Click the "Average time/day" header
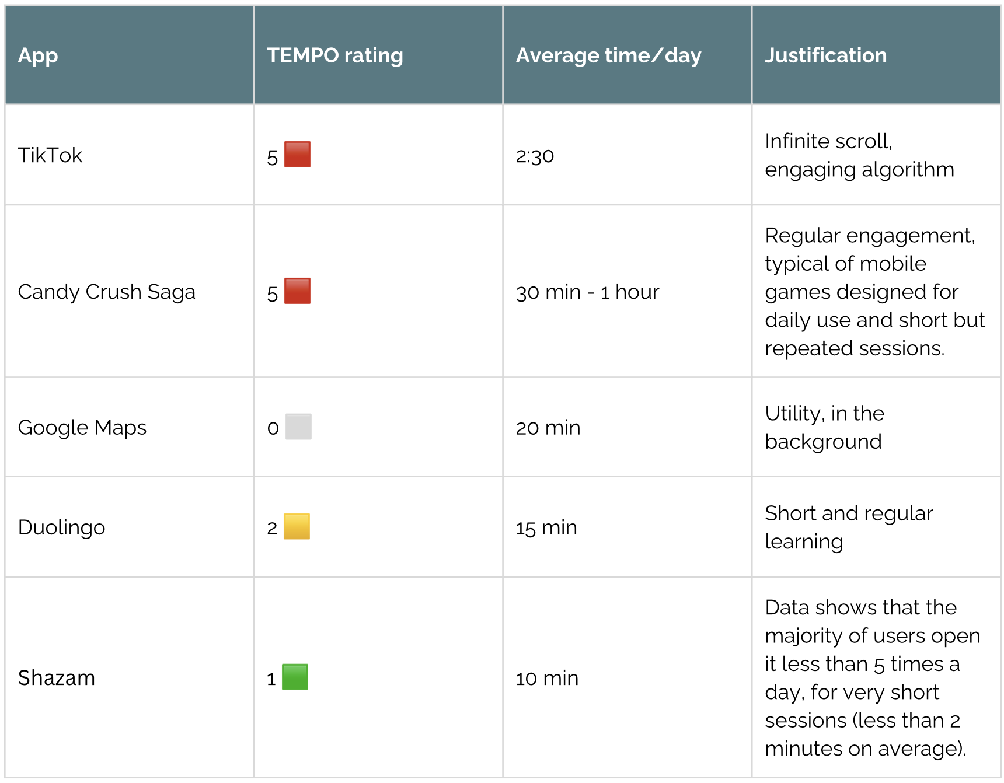This screenshot has height=783, width=1004. pos(608,55)
